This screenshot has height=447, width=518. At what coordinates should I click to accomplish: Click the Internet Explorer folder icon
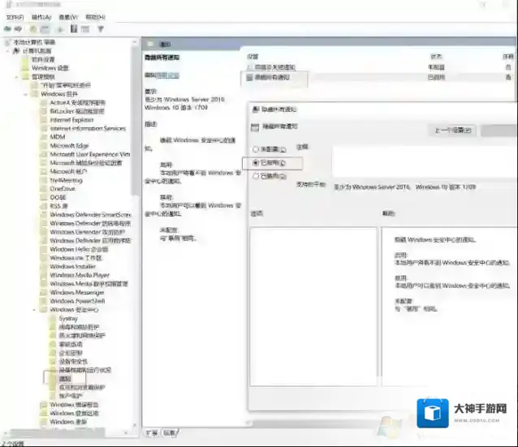click(x=44, y=120)
